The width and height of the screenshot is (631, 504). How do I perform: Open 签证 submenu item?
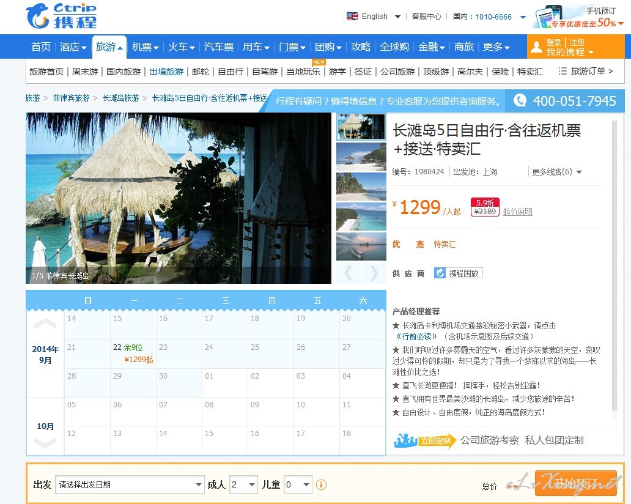(363, 72)
